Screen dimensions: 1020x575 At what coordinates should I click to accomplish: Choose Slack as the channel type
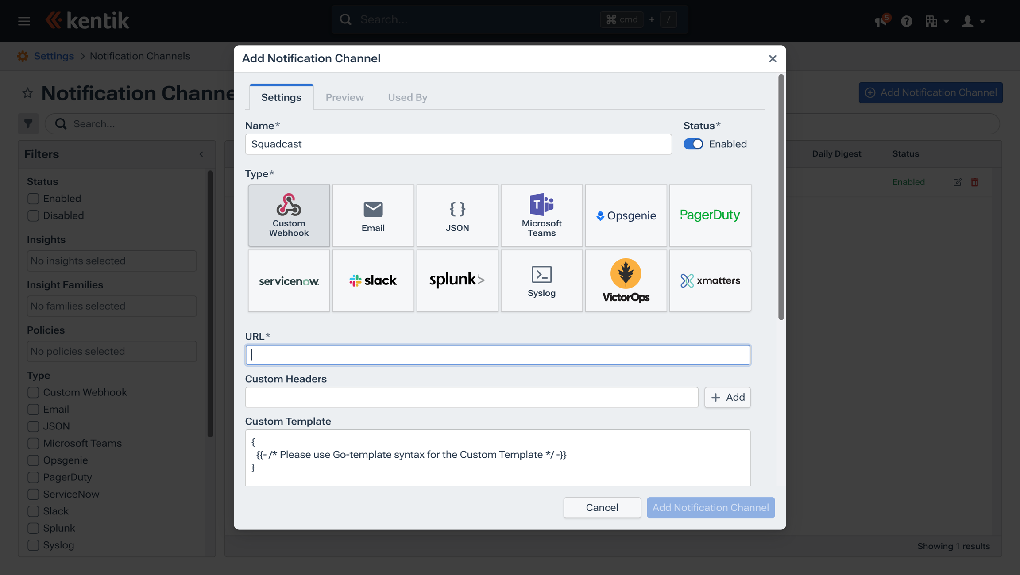(373, 281)
